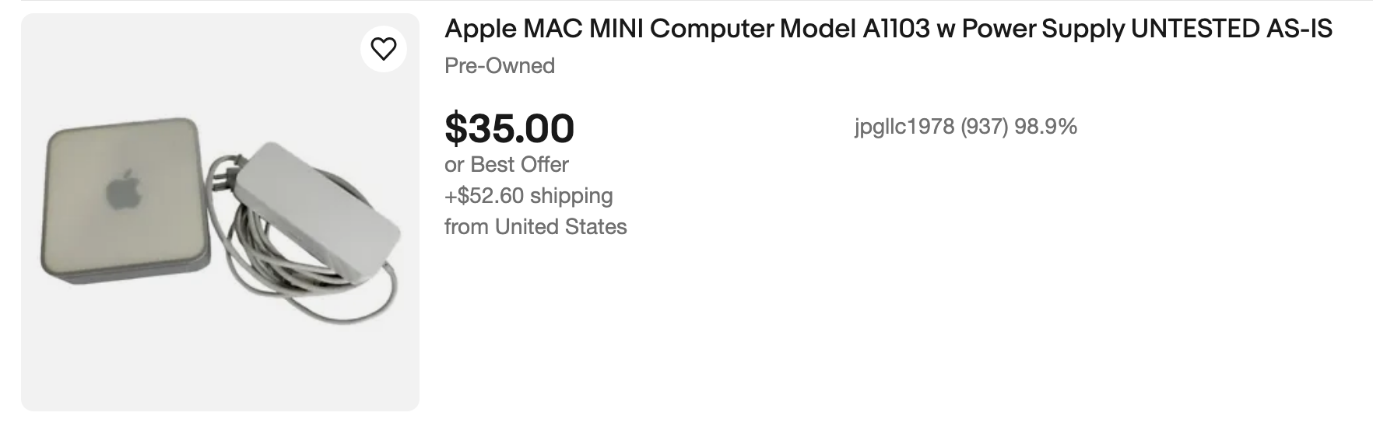Click the "or Best Offer" text
The image size is (1373, 423).
click(x=506, y=165)
